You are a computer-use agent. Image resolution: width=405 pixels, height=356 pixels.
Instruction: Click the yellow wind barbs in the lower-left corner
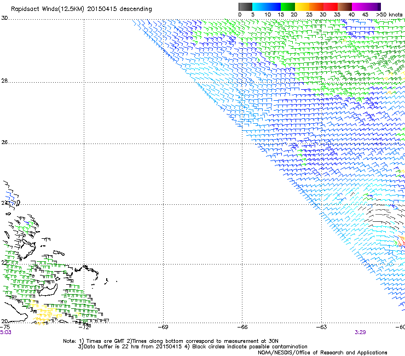click(x=45, y=313)
